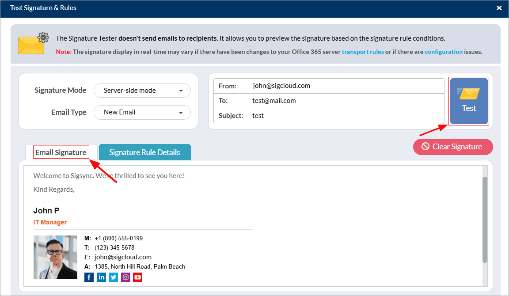Click the LinkedIn icon in signature
509x296 pixels.
point(101,277)
